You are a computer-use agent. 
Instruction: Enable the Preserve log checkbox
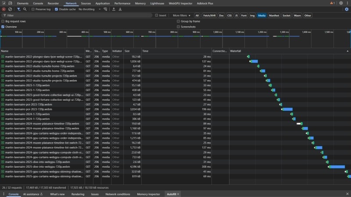(x=32, y=9)
